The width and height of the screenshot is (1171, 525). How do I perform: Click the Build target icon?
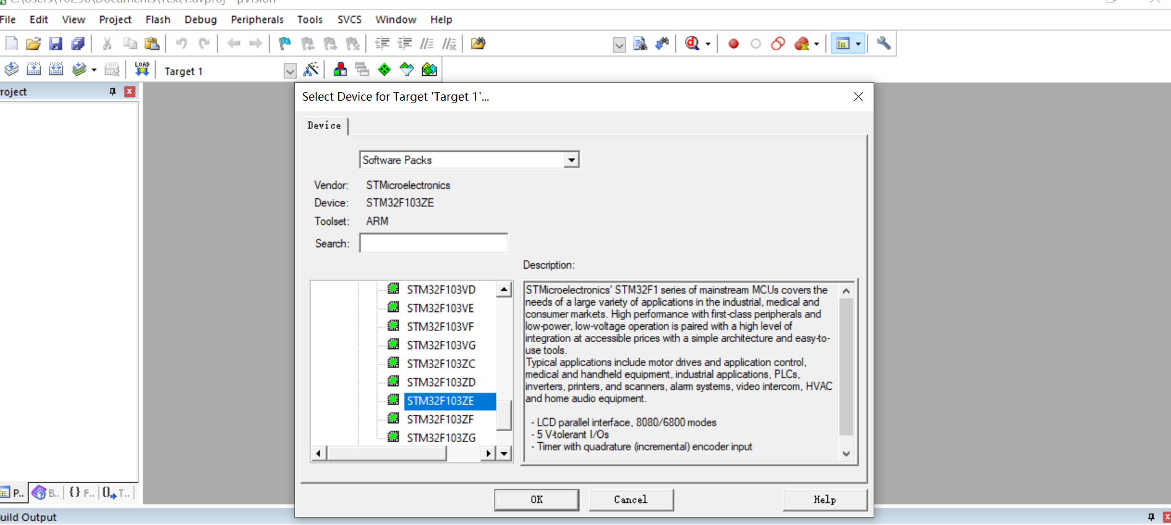34,69
